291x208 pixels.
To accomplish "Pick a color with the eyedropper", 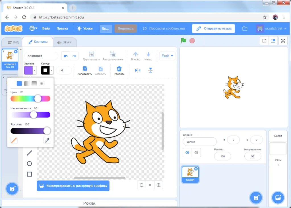I will click(x=47, y=140).
